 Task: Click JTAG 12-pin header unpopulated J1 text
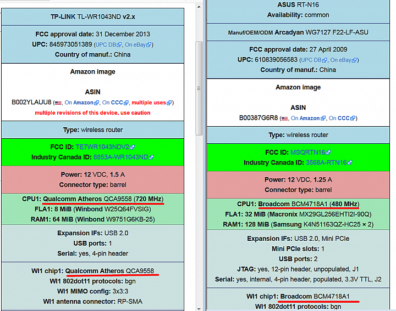(298, 269)
